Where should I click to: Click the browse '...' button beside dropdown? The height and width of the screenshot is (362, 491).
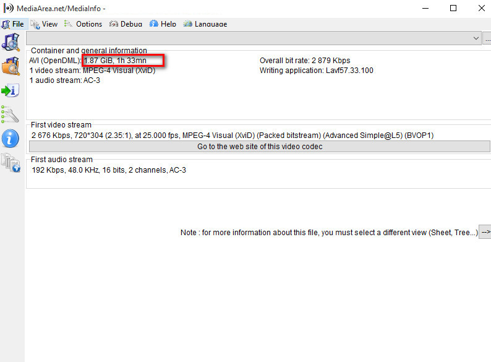[487, 38]
